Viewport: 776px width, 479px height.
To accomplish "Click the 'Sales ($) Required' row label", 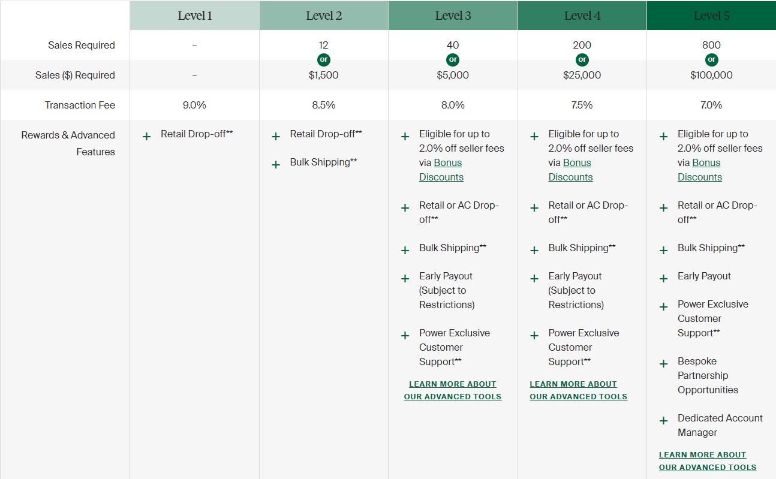I will pyautogui.click(x=75, y=75).
